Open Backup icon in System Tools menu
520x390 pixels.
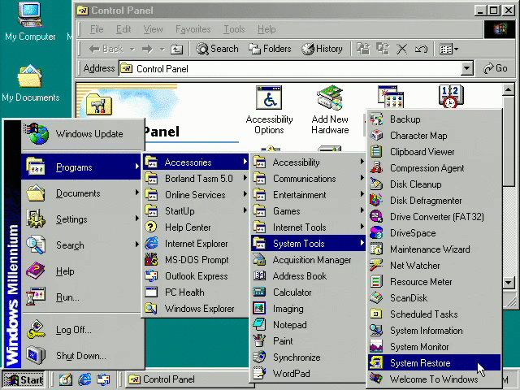tap(376, 119)
